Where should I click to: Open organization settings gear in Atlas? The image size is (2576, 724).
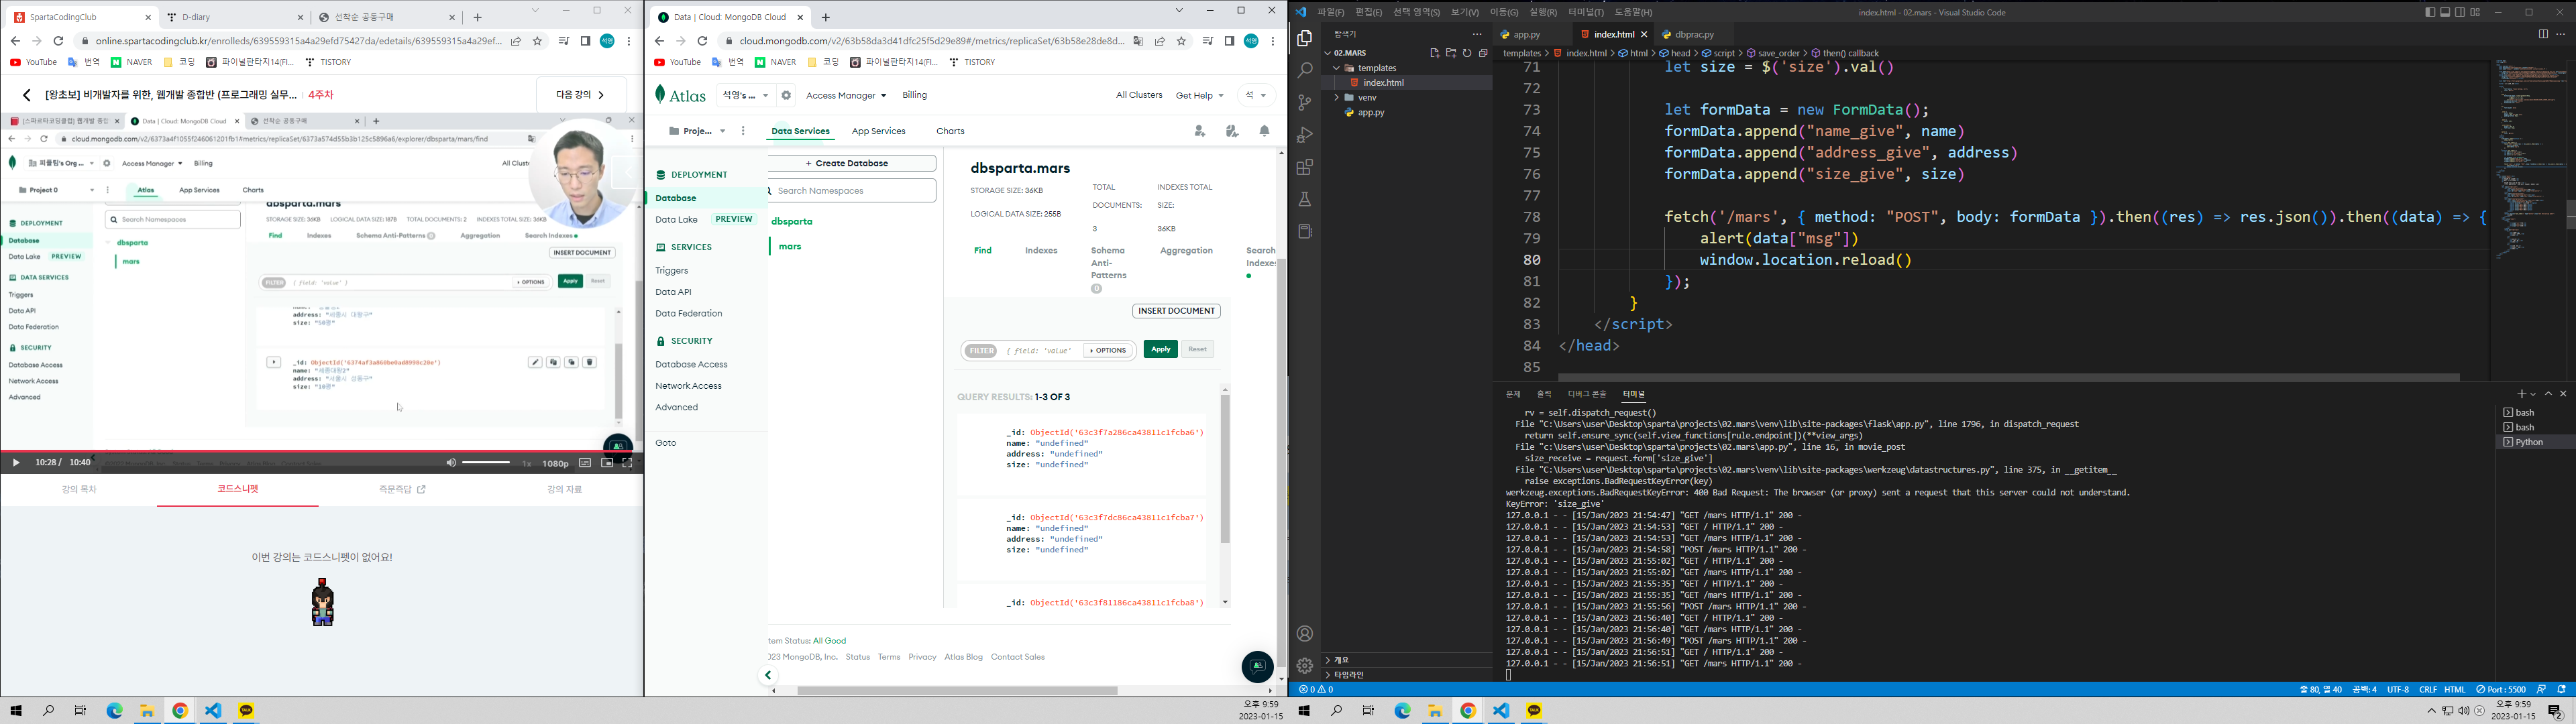[786, 96]
